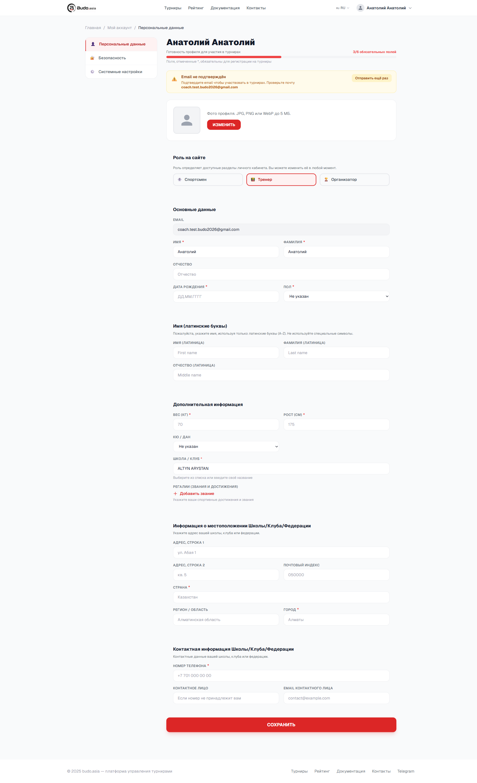Click the Сохранить button
The image size is (477, 783).
click(x=281, y=725)
